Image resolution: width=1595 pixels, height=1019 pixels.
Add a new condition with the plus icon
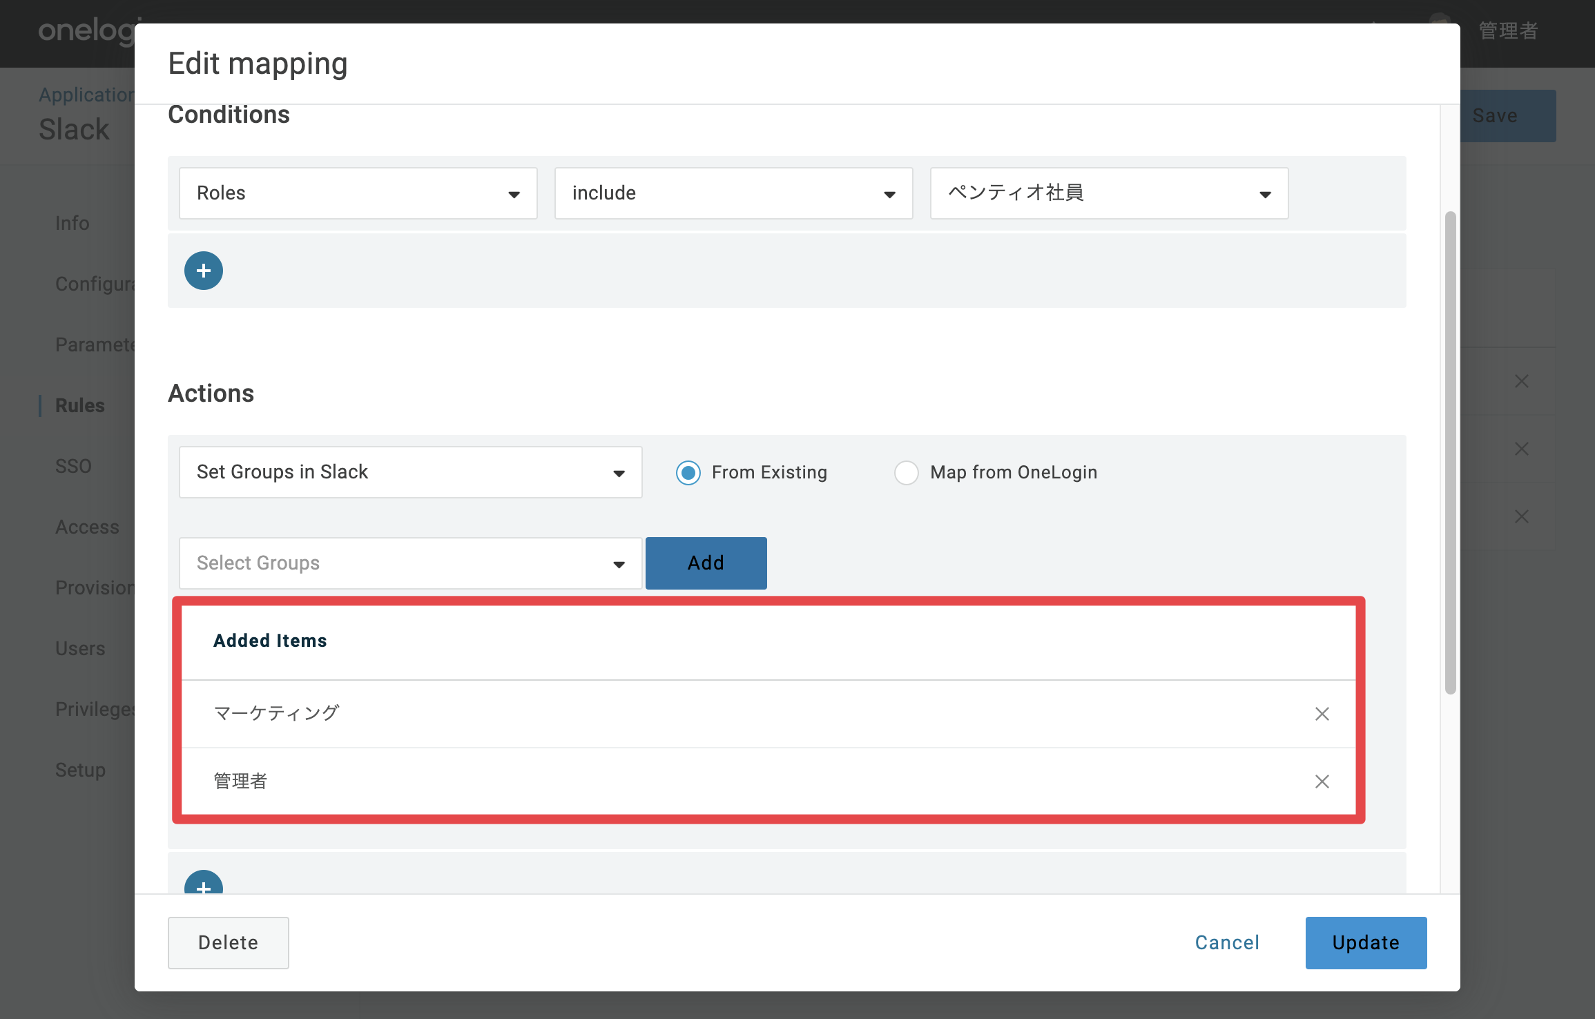pyautogui.click(x=204, y=271)
